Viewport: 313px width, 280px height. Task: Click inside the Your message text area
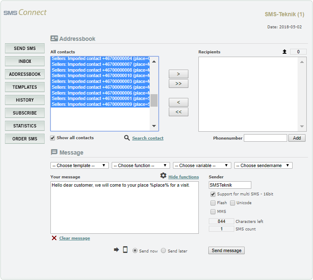[125, 207]
